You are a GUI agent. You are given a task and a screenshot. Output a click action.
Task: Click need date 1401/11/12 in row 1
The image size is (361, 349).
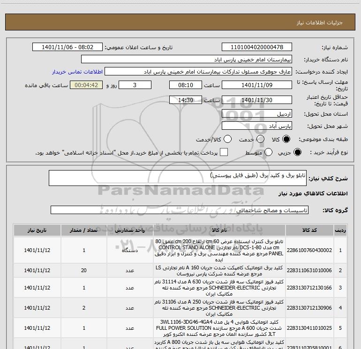coord(37,250)
